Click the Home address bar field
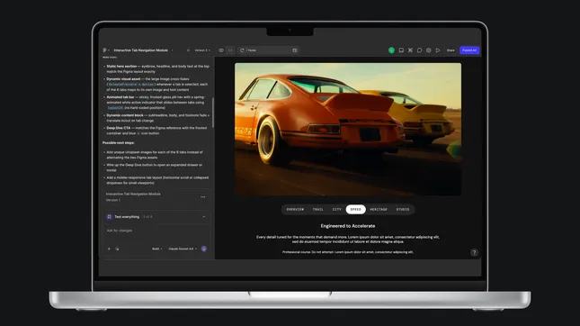 click(x=269, y=50)
